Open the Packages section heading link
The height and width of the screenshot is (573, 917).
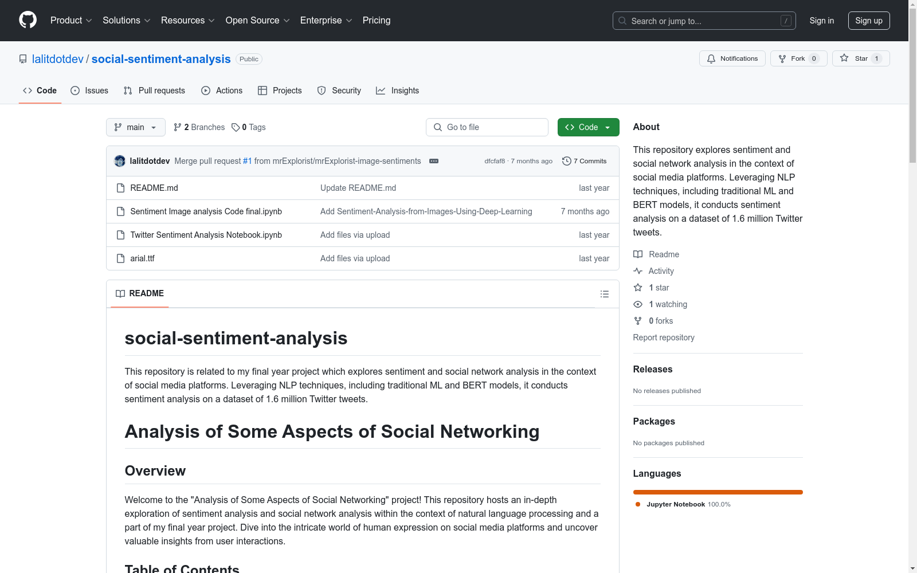tap(654, 422)
